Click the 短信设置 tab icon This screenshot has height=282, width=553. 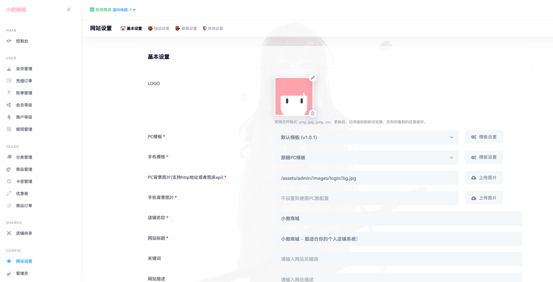click(150, 28)
